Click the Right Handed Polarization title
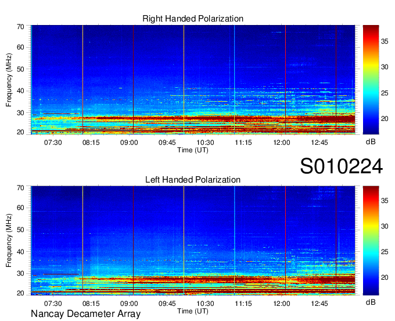 click(x=193, y=19)
